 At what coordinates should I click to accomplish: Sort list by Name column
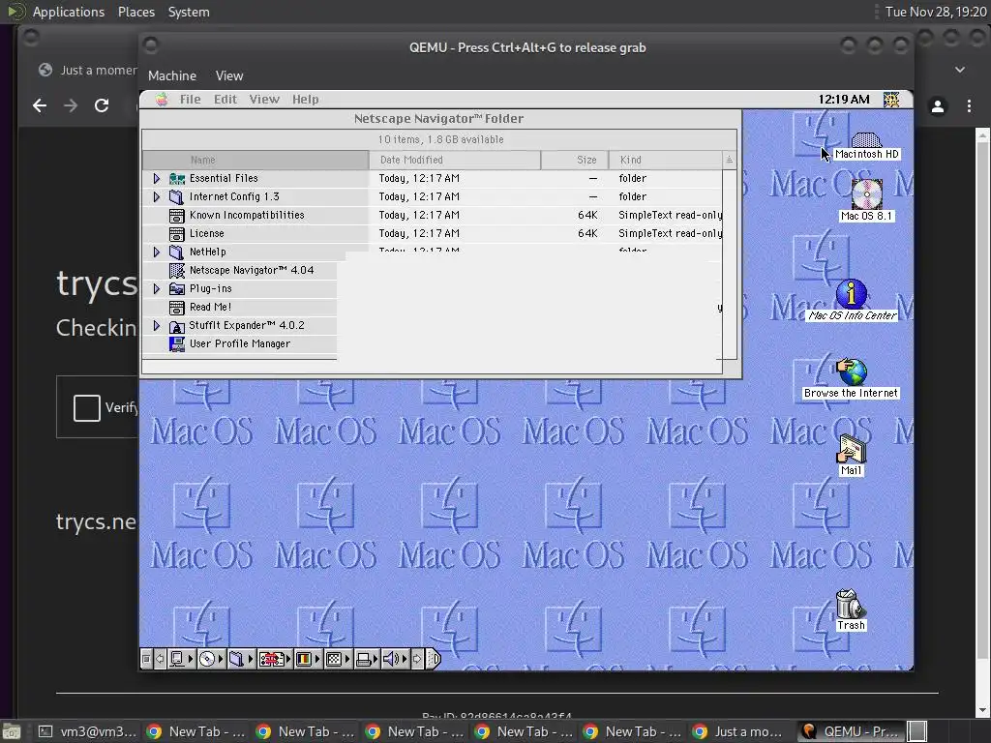(x=255, y=160)
